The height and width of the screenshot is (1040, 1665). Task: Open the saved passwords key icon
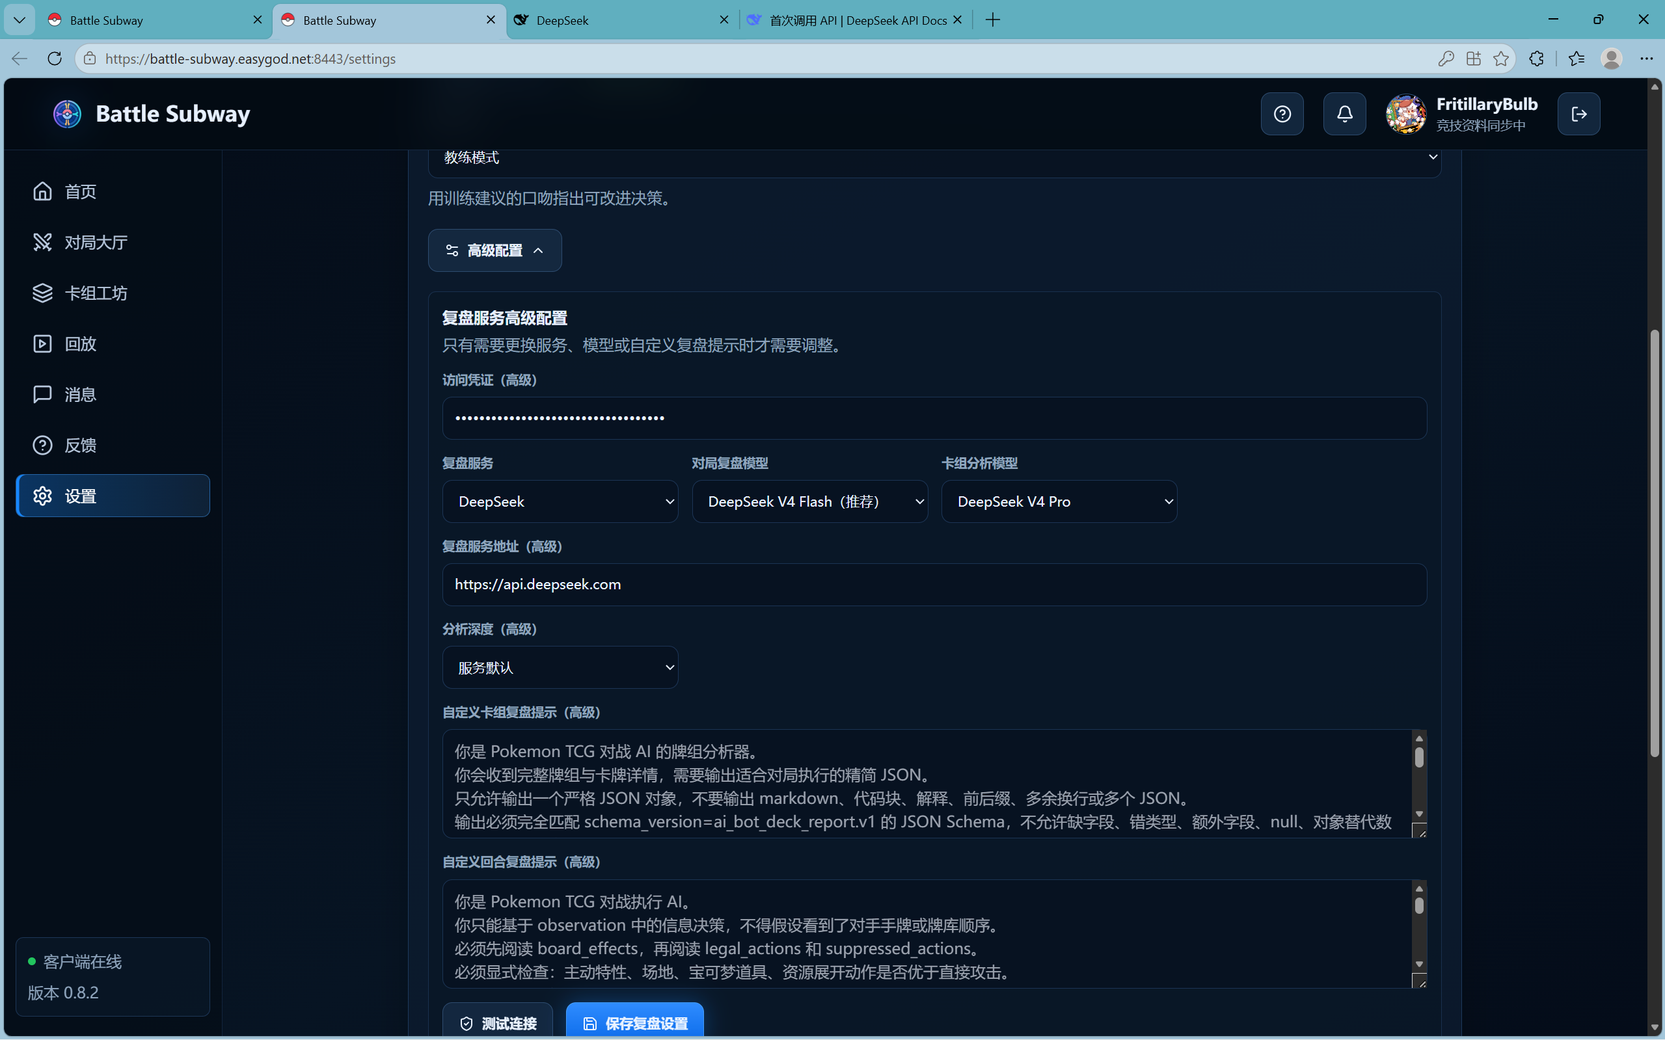click(1446, 59)
